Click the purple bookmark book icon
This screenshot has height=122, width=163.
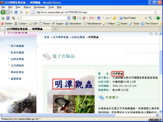(x=8, y=18)
